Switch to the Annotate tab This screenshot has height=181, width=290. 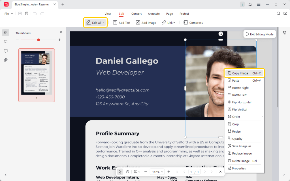coord(154,14)
